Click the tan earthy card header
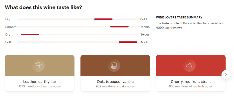The width and height of the screenshot is (234, 97). [x=40, y=65]
